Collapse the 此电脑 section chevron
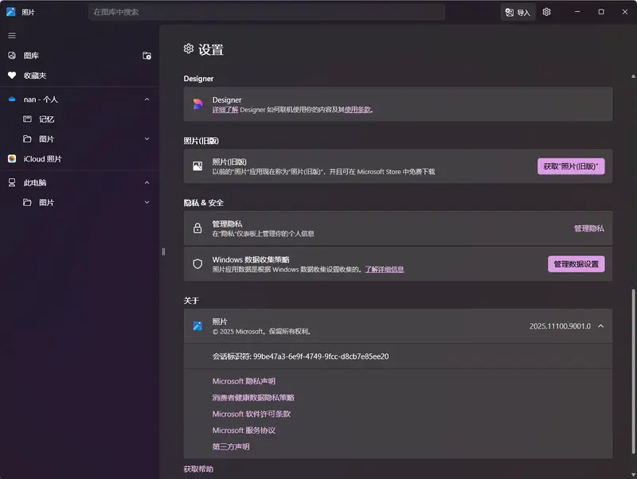The image size is (637, 479). (x=145, y=182)
